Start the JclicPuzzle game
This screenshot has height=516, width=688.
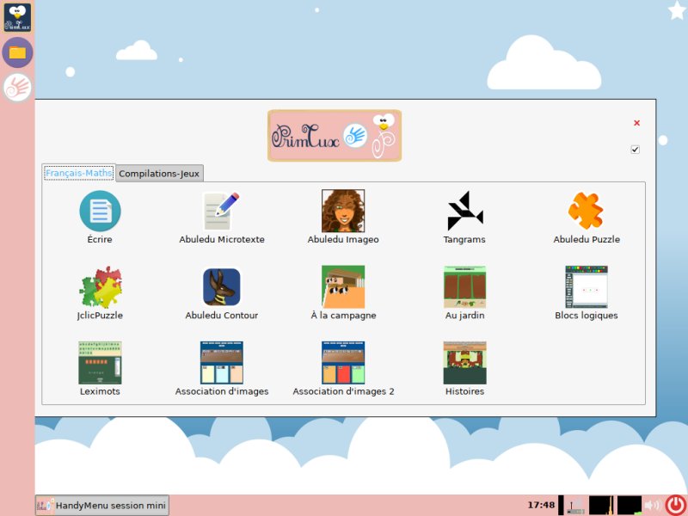100,285
